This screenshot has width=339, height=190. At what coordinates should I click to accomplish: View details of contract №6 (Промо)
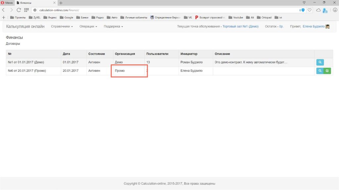(x=319, y=71)
